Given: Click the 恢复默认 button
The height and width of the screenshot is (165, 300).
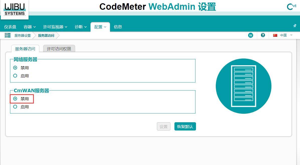Looking at the screenshot, I should (185, 126).
